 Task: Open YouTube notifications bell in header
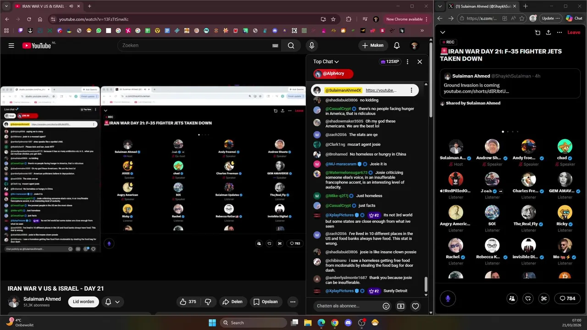point(397,45)
